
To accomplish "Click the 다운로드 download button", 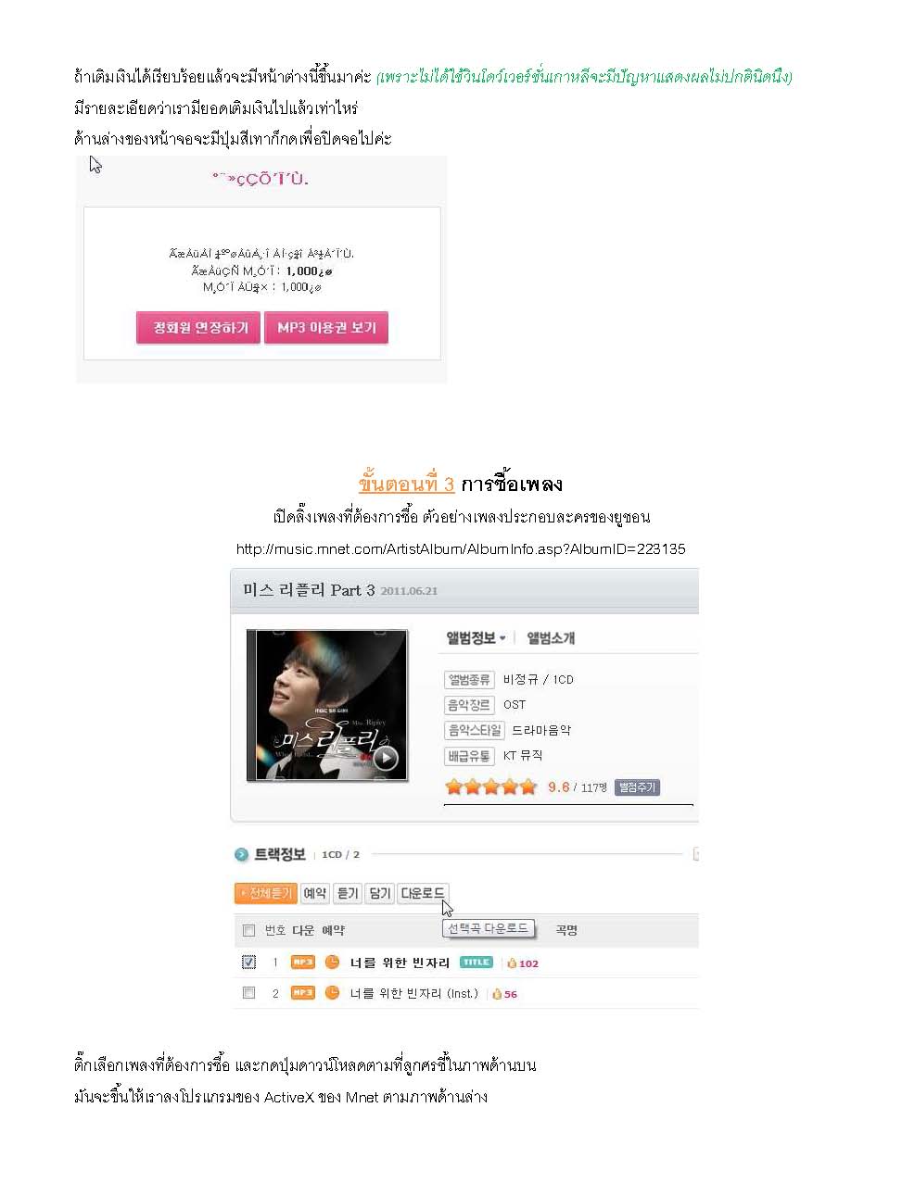I will [x=423, y=893].
